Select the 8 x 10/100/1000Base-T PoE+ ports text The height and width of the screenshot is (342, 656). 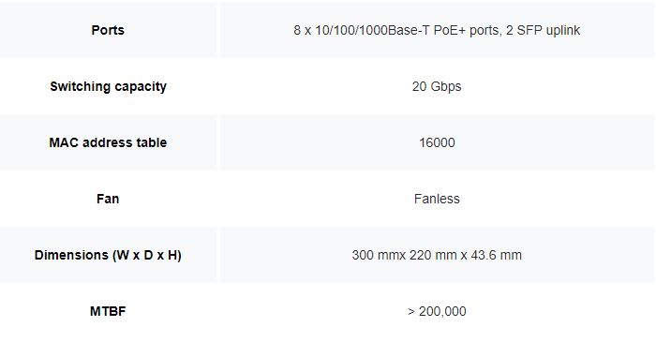pos(397,31)
